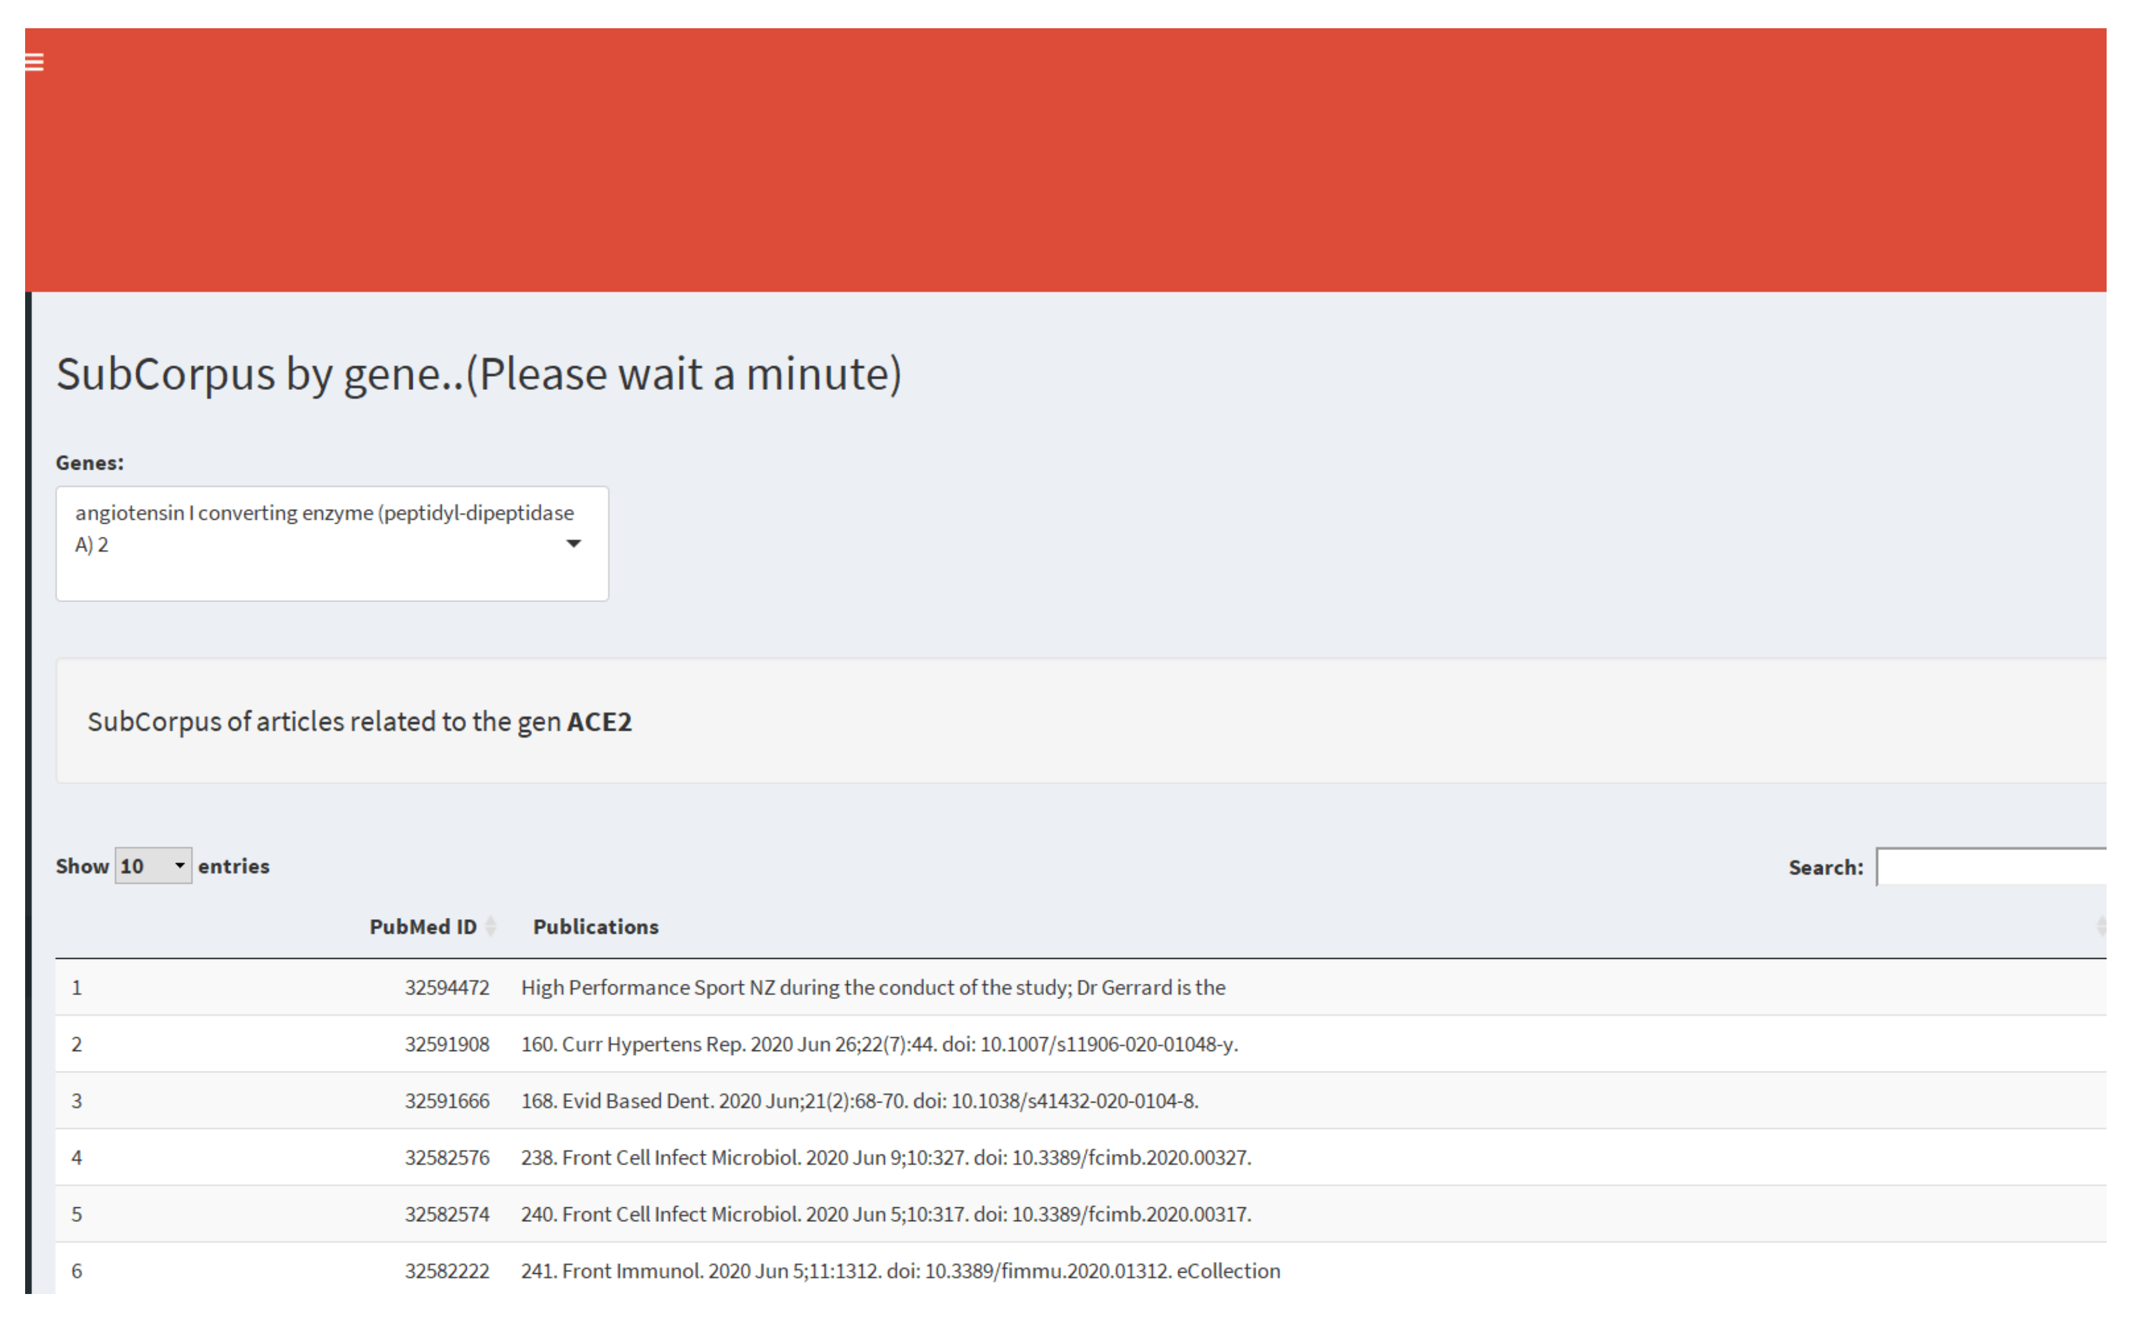
Task: Select row with PubMed ID 32591908
Action: point(447,1044)
